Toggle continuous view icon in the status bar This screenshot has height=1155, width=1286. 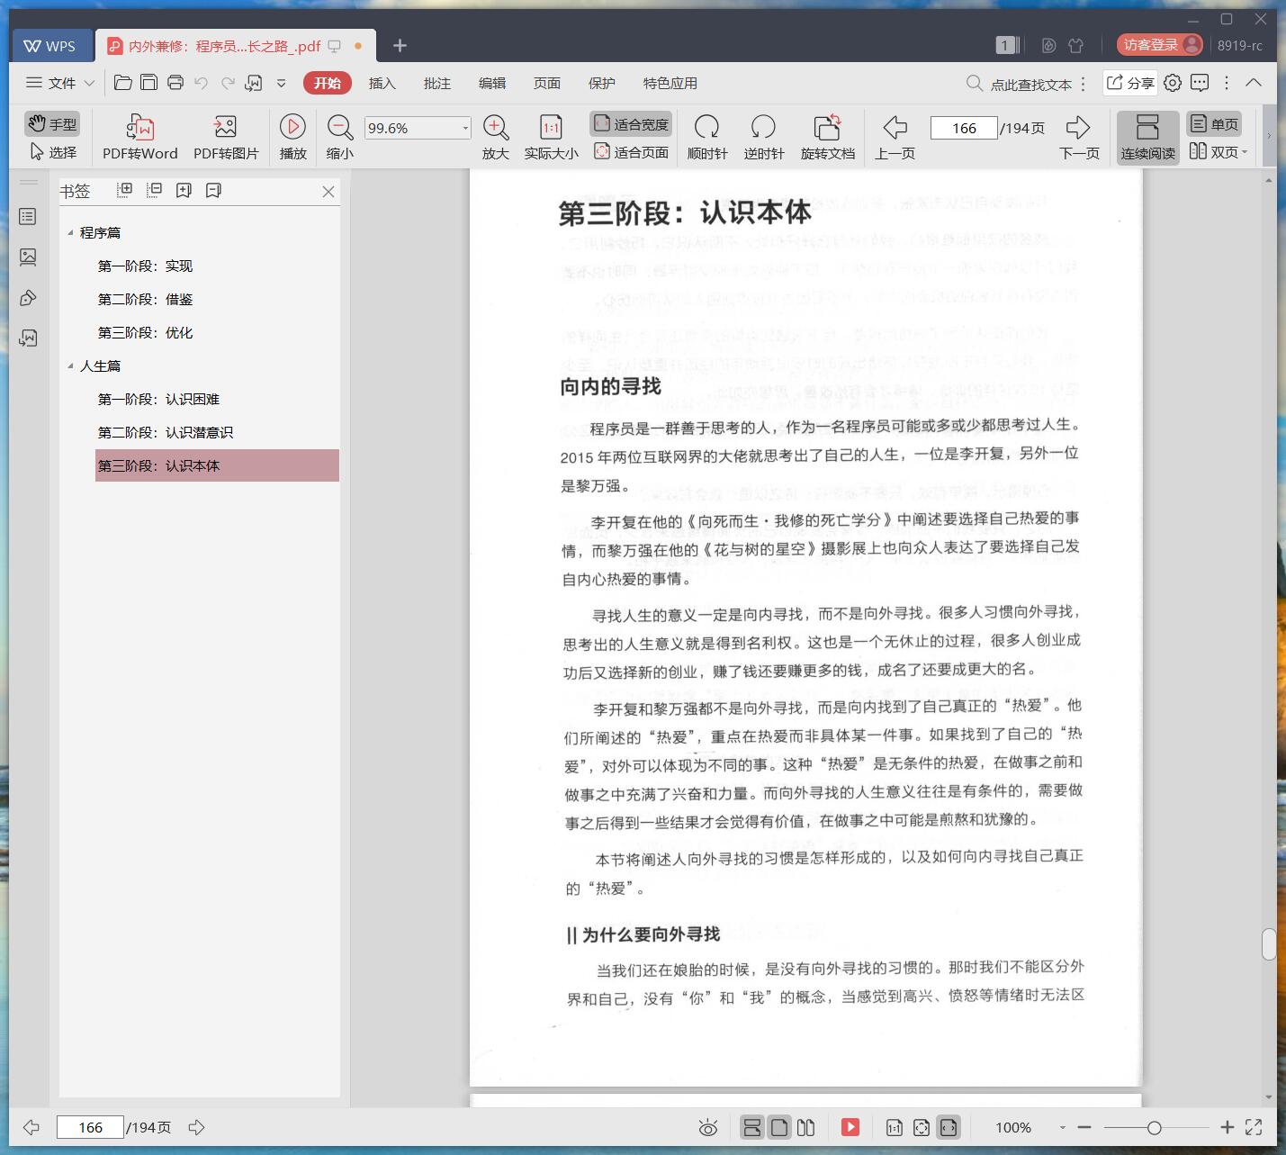tap(751, 1127)
